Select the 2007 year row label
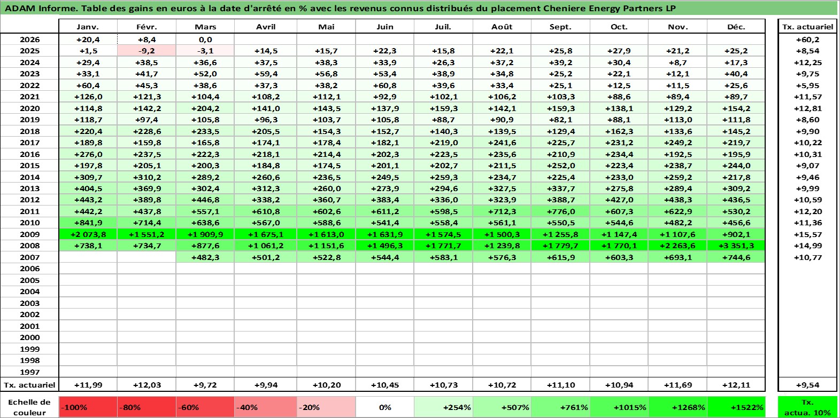840x418 pixels. [x=29, y=257]
